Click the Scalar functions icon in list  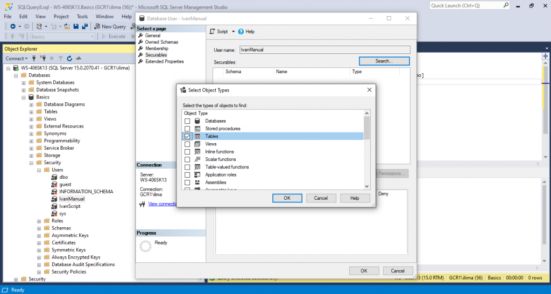click(197, 159)
